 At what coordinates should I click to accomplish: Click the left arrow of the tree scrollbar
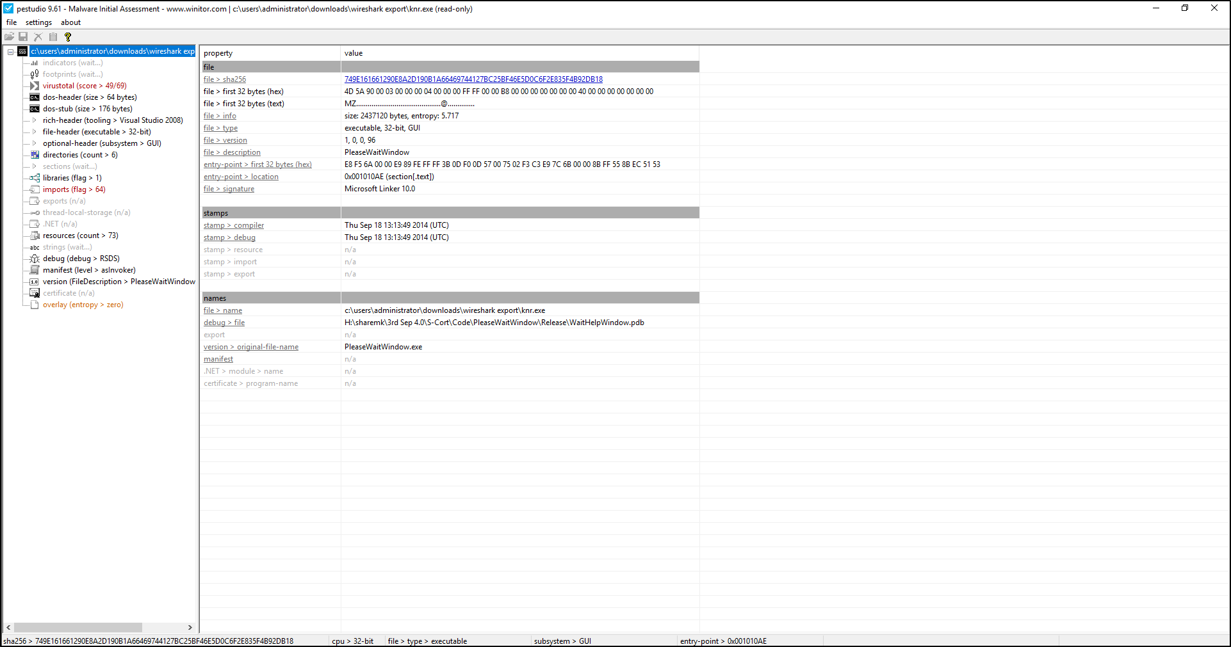8,628
